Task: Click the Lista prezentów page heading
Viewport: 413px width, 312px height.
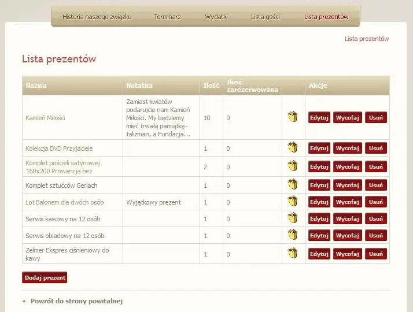Action: pyautogui.click(x=59, y=59)
